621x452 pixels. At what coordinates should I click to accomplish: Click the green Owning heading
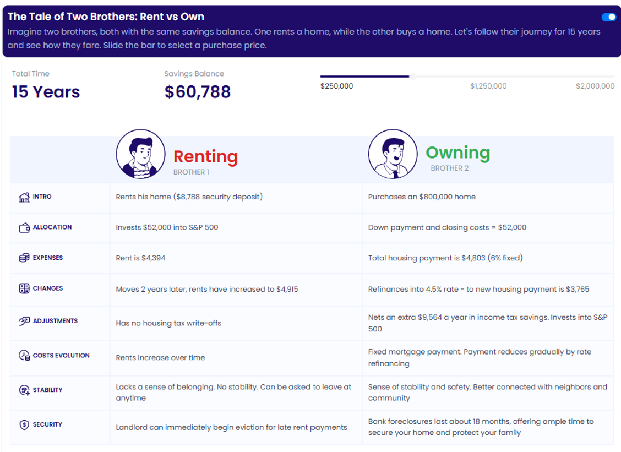(x=457, y=153)
